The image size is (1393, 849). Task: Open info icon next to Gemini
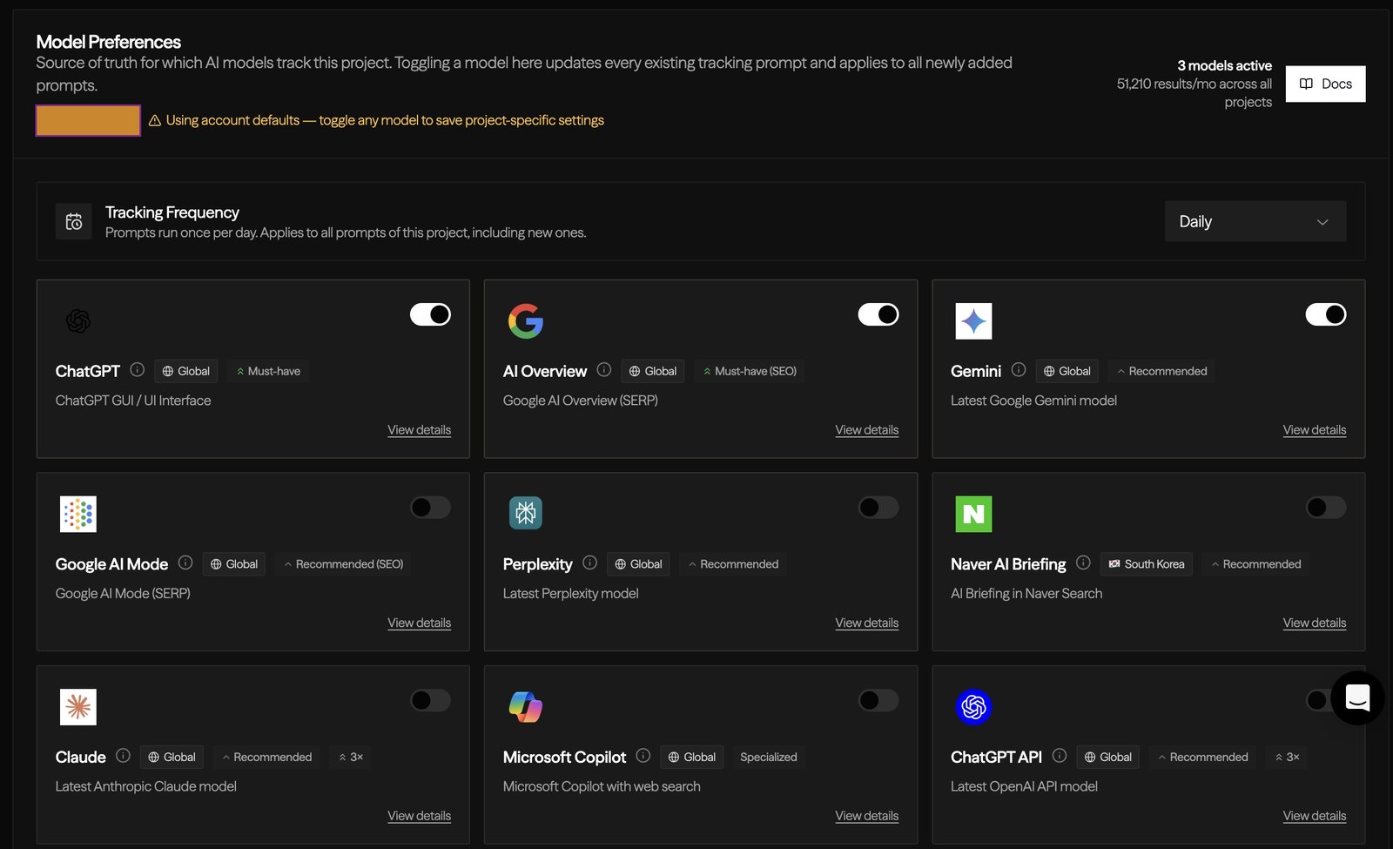click(1018, 369)
